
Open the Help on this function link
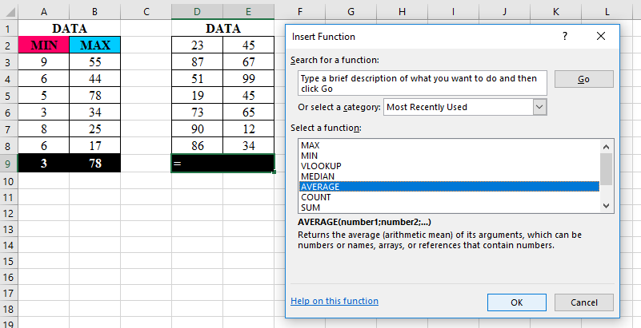coord(335,301)
